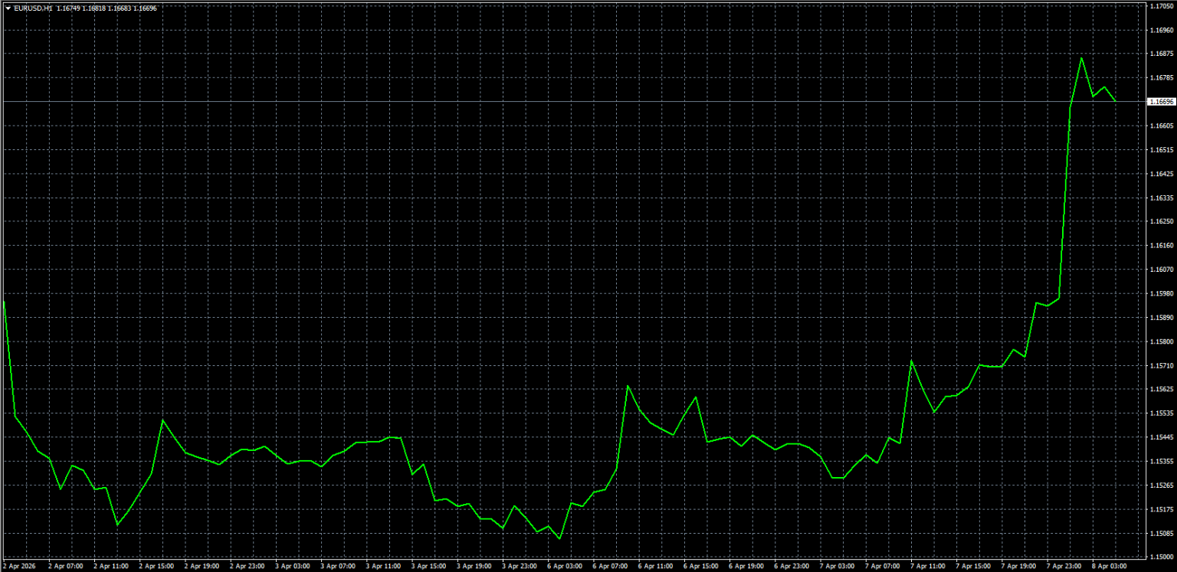The width and height of the screenshot is (1177, 572).
Task: Click the 2 Apr 15:00 time label
Action: (x=156, y=567)
